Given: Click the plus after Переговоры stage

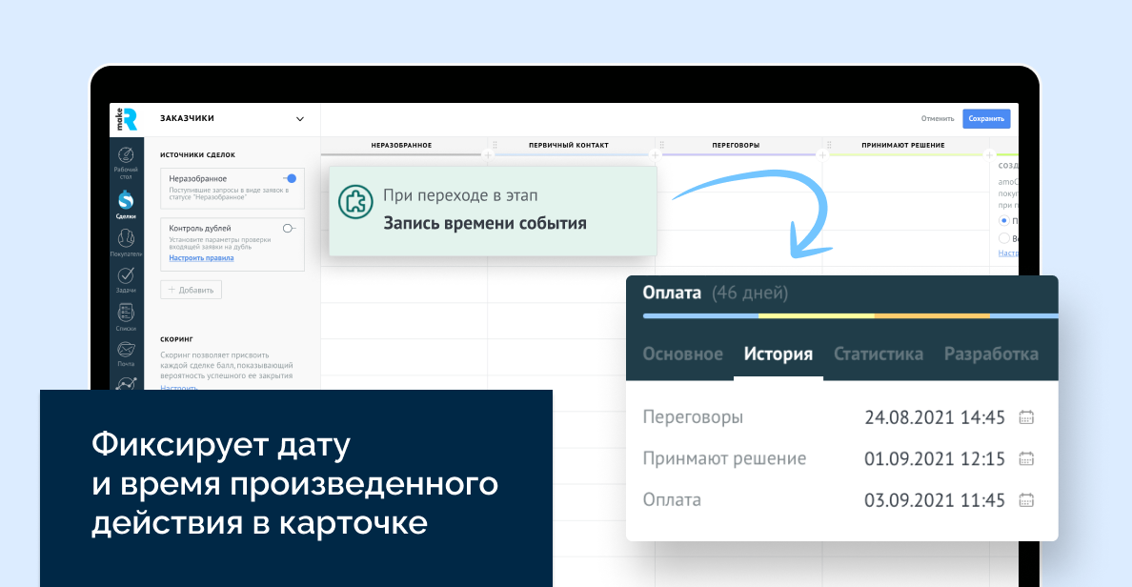Looking at the screenshot, I should pyautogui.click(x=822, y=154).
